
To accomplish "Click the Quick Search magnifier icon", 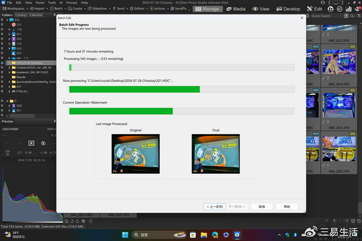I will pyautogui.click(x=351, y=16).
